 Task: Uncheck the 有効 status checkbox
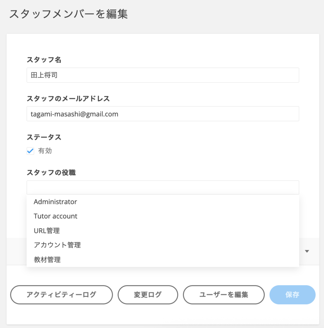(30, 151)
